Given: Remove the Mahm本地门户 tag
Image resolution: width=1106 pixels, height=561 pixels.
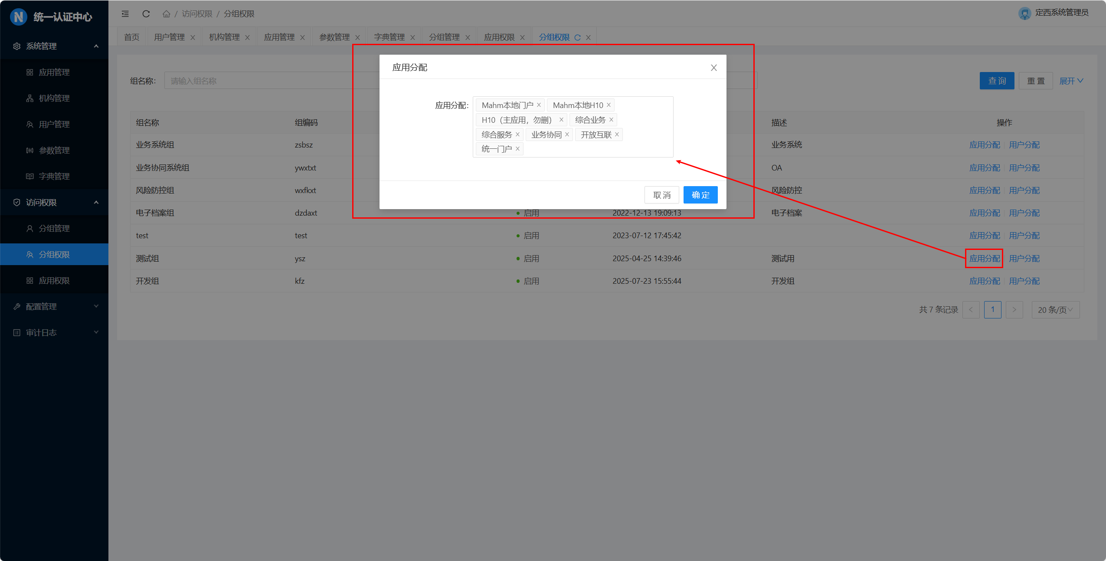Looking at the screenshot, I should (539, 105).
